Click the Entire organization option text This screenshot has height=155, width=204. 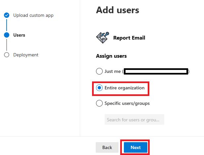tap(125, 88)
